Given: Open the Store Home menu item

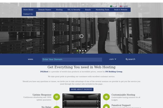Looking at the screenshot, I should (x=28, y=10).
